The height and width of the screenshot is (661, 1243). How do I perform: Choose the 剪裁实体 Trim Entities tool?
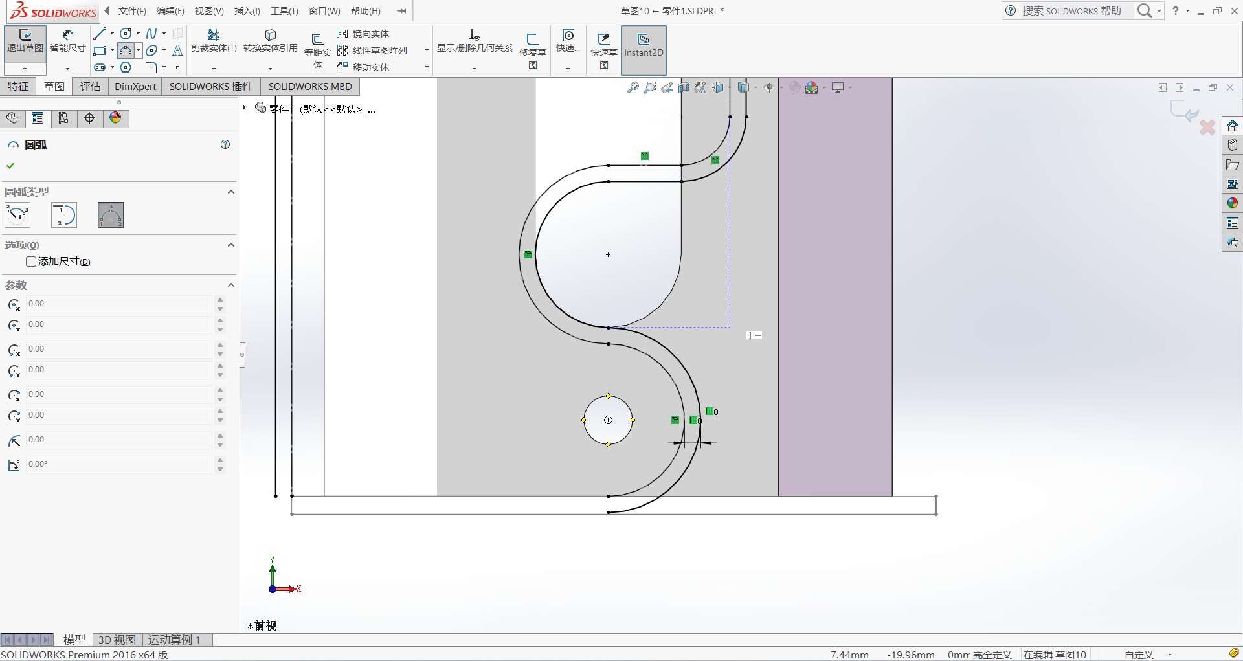(213, 41)
